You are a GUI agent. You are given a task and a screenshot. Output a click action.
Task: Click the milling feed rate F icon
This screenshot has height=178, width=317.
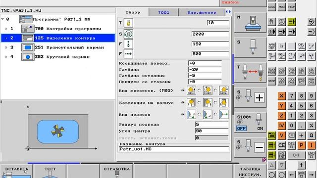(x=128, y=54)
